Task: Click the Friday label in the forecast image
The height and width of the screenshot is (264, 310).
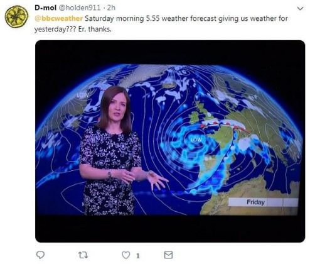Action: [x=255, y=202]
